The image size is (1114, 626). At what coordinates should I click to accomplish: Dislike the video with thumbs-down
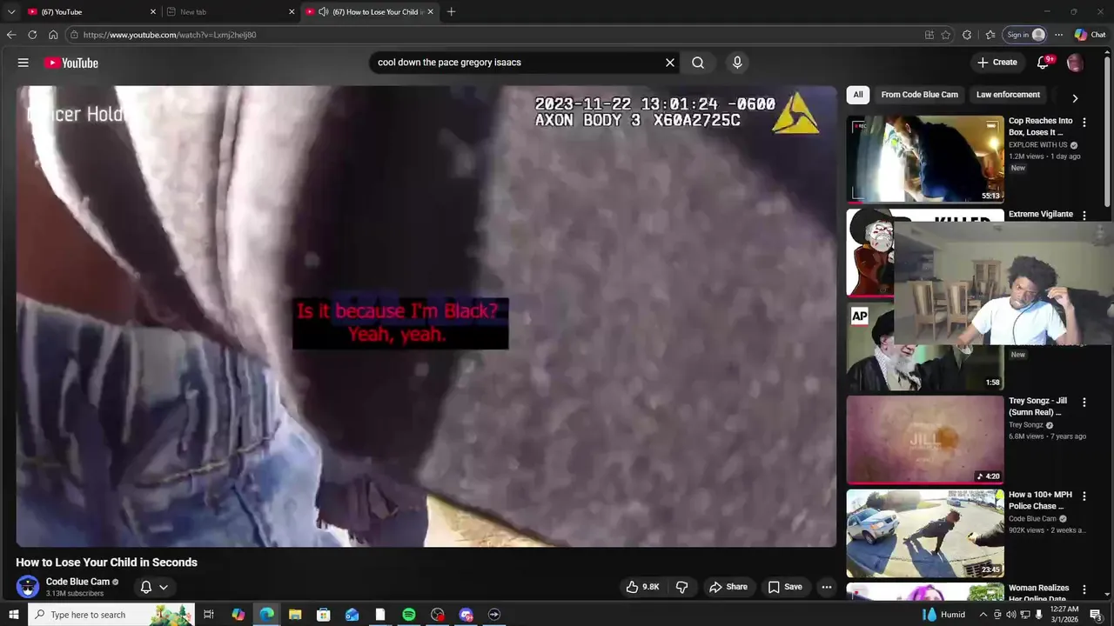(681, 587)
